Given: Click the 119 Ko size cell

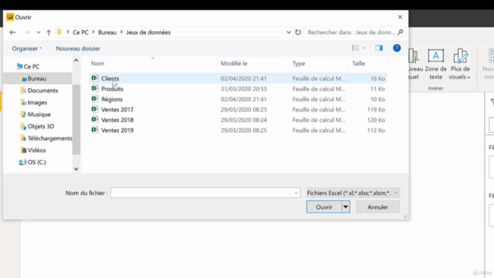Looking at the screenshot, I should (376, 110).
